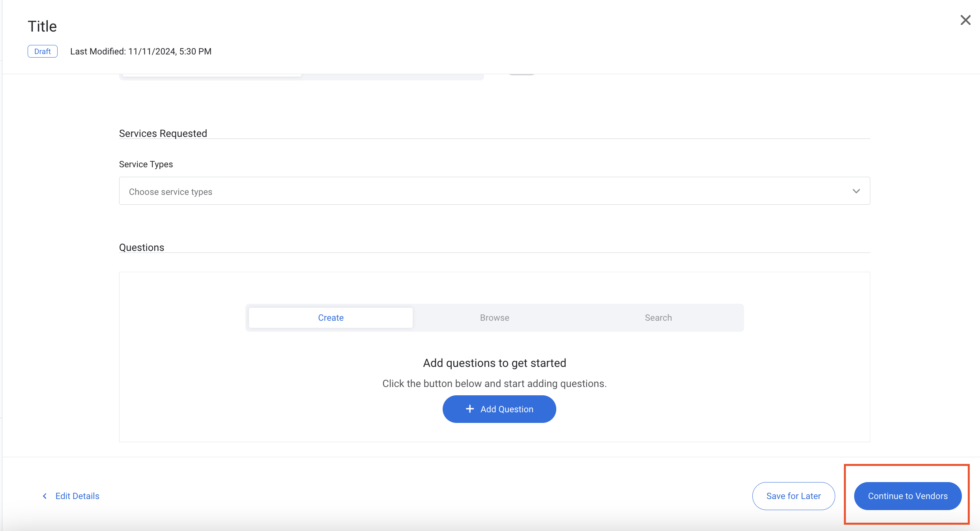Click the Service Types label
980x531 pixels.
click(x=146, y=164)
